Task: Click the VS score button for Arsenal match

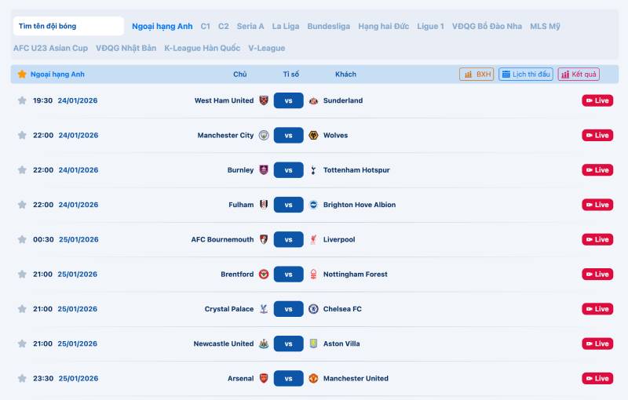Action: point(288,378)
